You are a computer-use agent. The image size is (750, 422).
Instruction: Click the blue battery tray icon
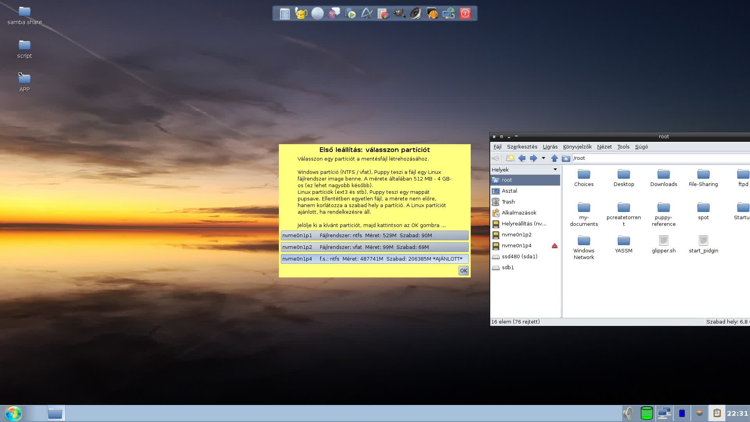point(682,413)
